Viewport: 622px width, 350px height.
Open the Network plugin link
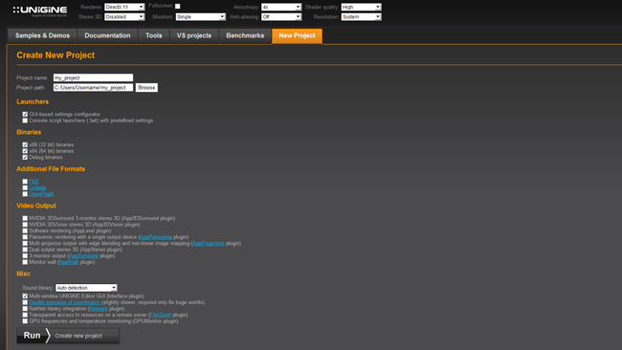click(99, 309)
